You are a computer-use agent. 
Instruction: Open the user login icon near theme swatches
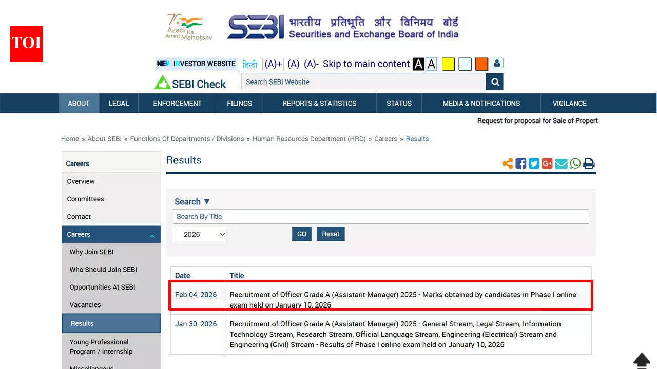tap(497, 63)
